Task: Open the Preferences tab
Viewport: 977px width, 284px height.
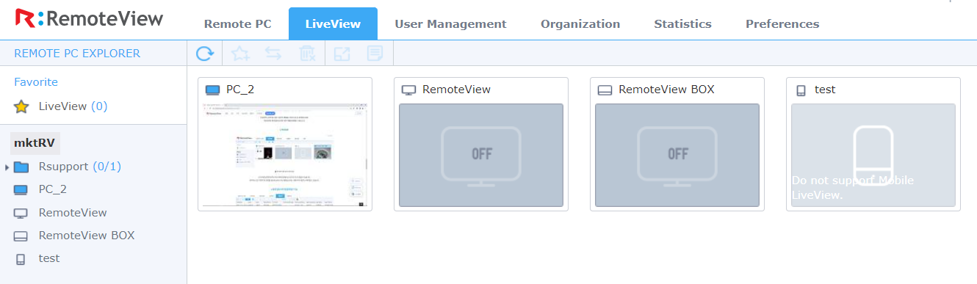Action: (782, 23)
